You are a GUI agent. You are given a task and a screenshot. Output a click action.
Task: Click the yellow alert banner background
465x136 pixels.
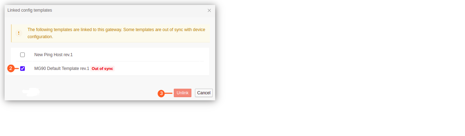110,33
